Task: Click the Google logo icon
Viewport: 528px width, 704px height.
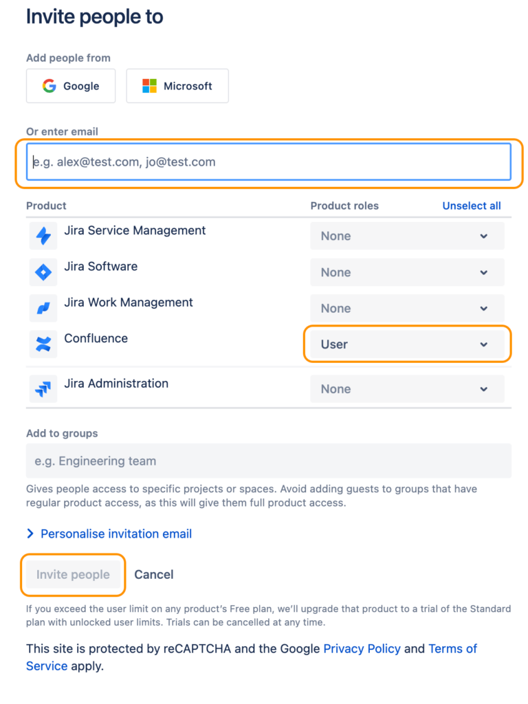Action: pos(49,86)
